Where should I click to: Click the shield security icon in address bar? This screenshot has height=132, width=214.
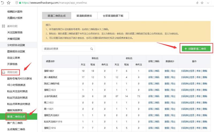(17, 3)
